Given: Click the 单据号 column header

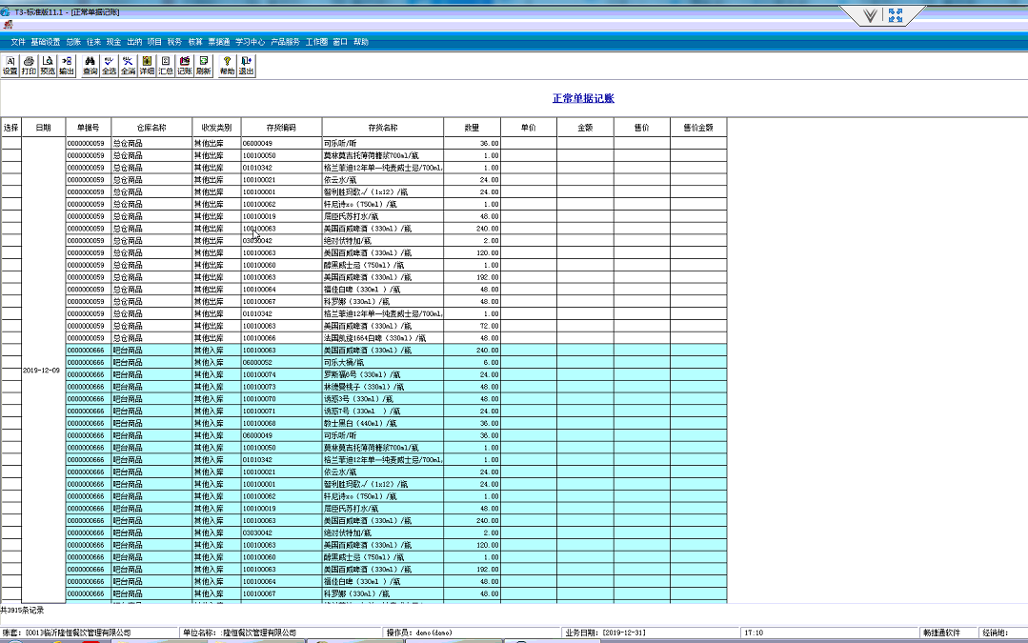Looking at the screenshot, I should [x=89, y=127].
